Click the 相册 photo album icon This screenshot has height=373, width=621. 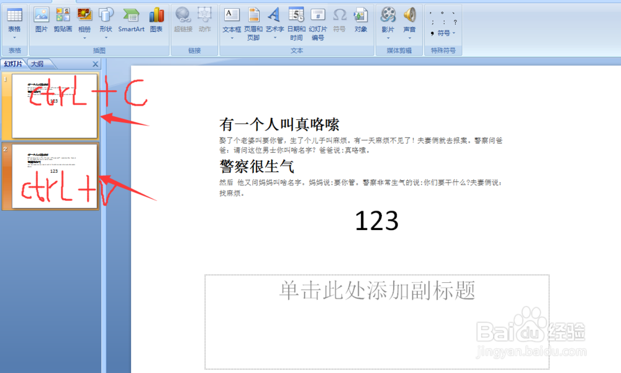[84, 20]
